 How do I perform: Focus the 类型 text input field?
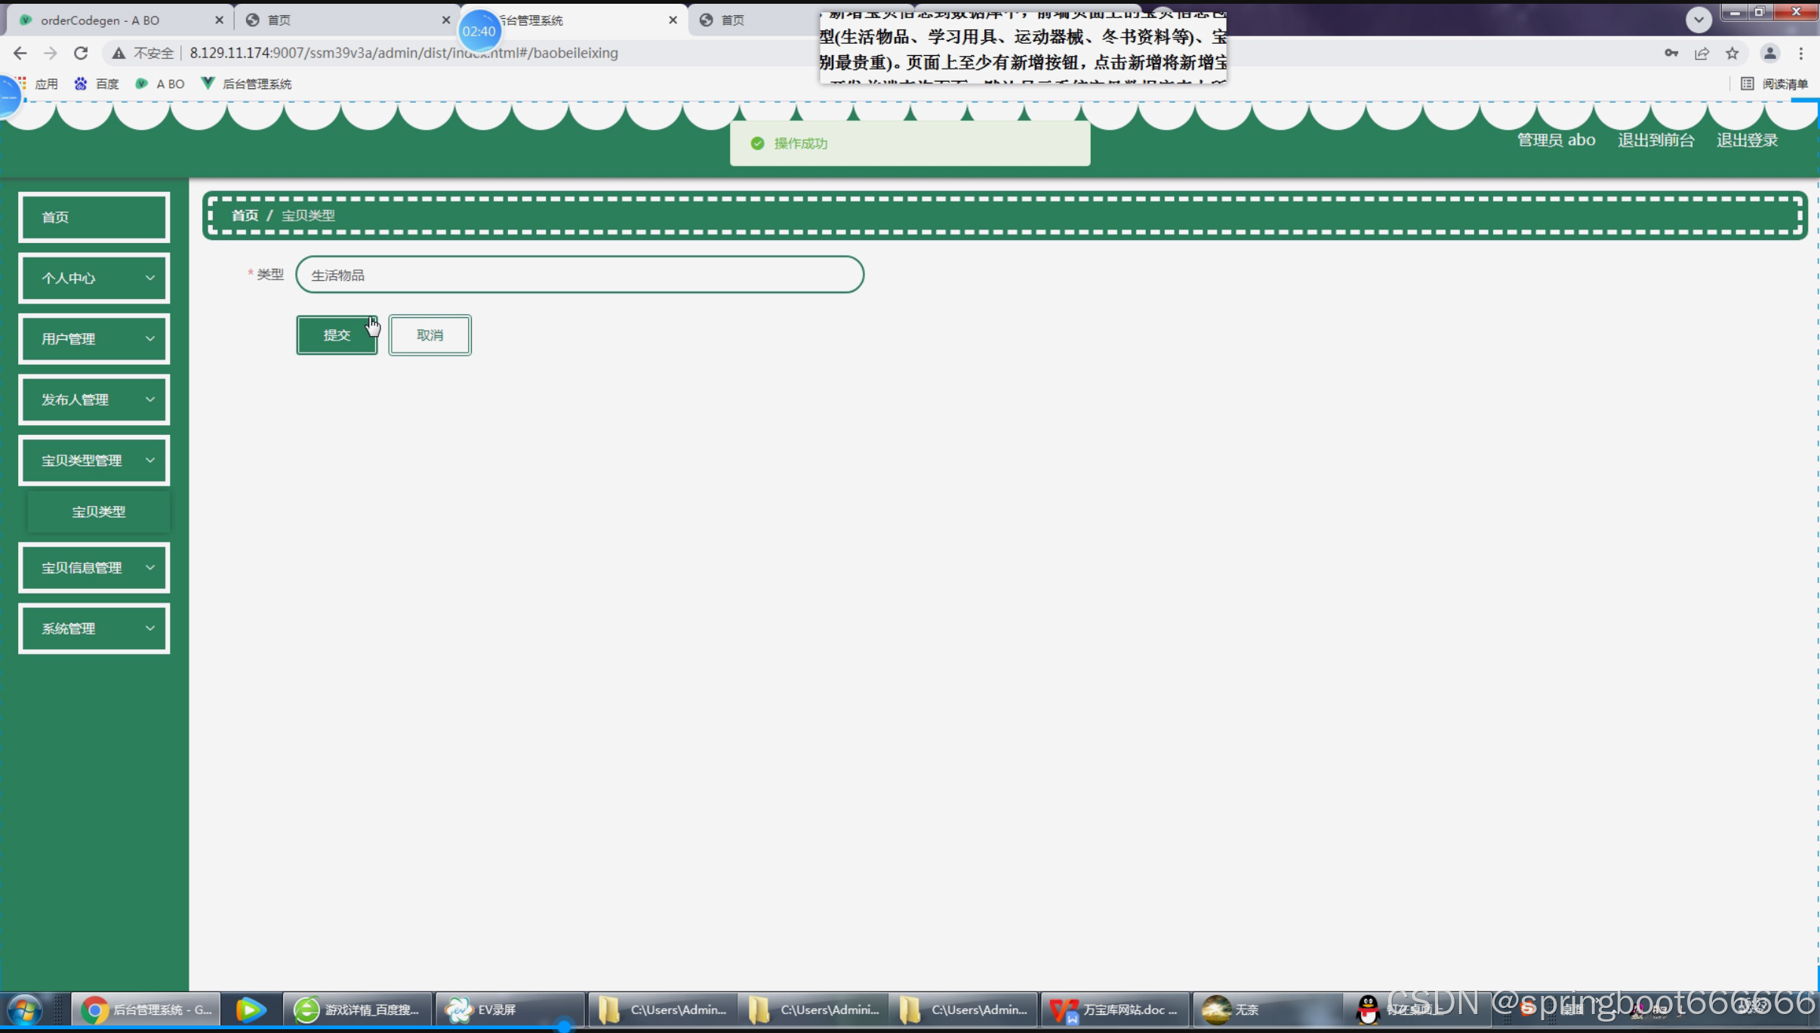[579, 275]
